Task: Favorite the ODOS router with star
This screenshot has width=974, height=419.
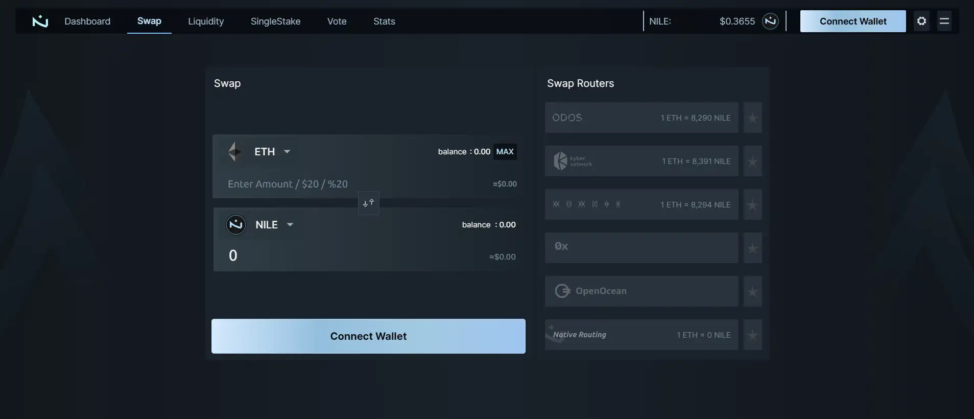Action: point(752,118)
